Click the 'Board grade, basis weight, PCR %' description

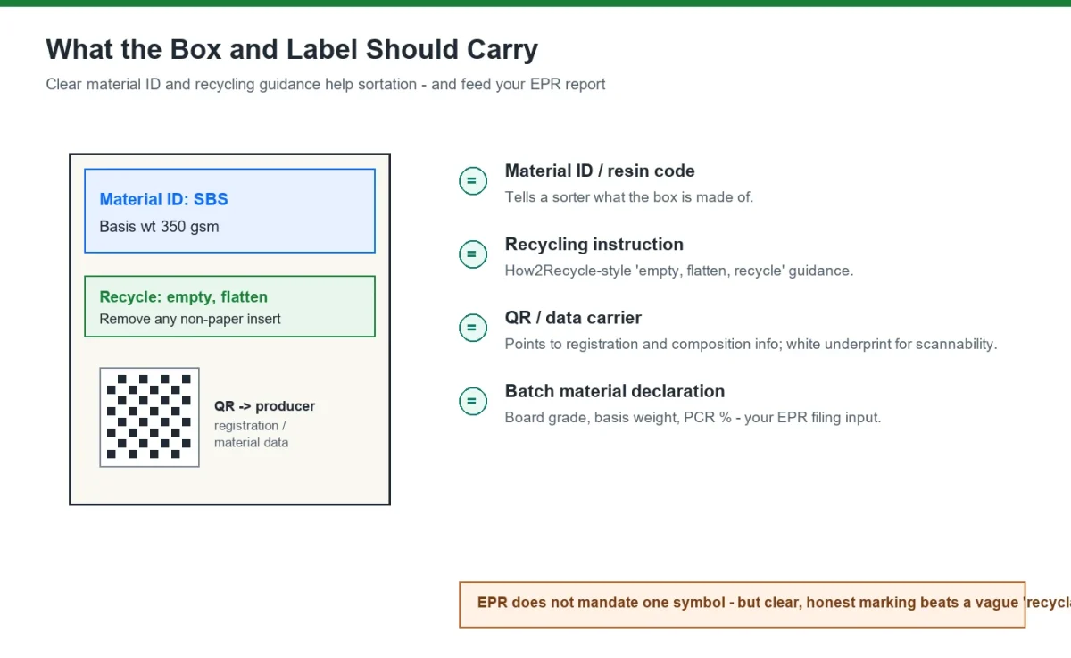(x=693, y=417)
